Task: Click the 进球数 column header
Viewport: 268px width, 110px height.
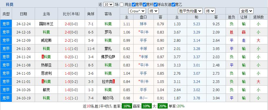Action: (x=258, y=17)
